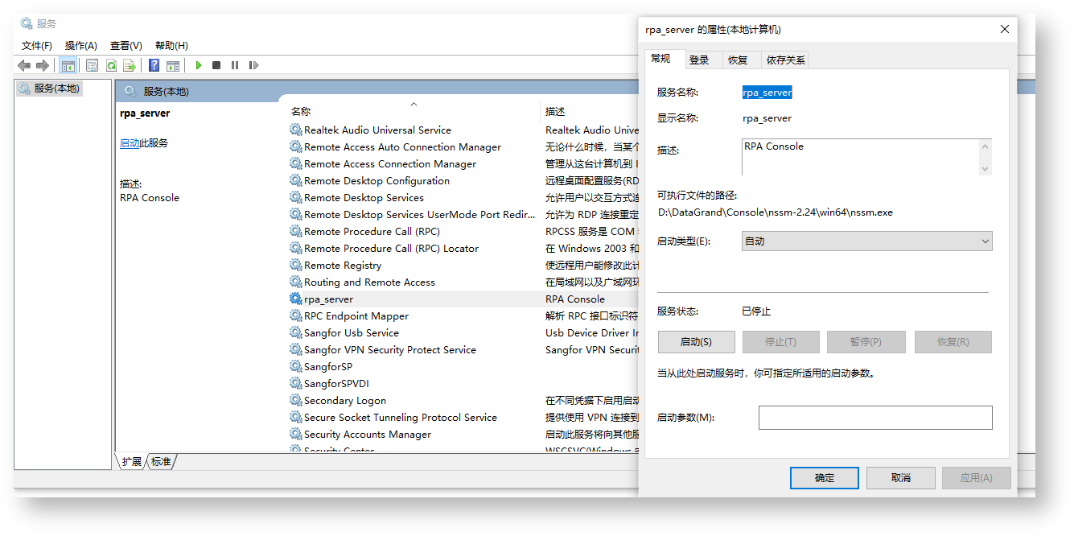Select the gear icon of RPC Endpoint Mapper

coord(296,315)
